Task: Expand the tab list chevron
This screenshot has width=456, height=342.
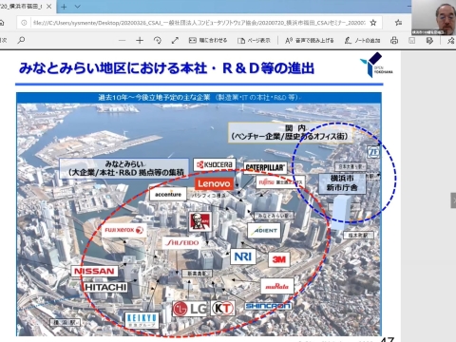Action: tap(78, 7)
